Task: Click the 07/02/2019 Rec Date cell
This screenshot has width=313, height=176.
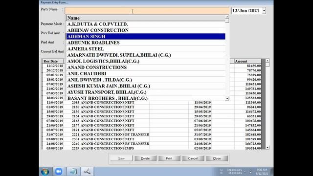Action: (53, 84)
